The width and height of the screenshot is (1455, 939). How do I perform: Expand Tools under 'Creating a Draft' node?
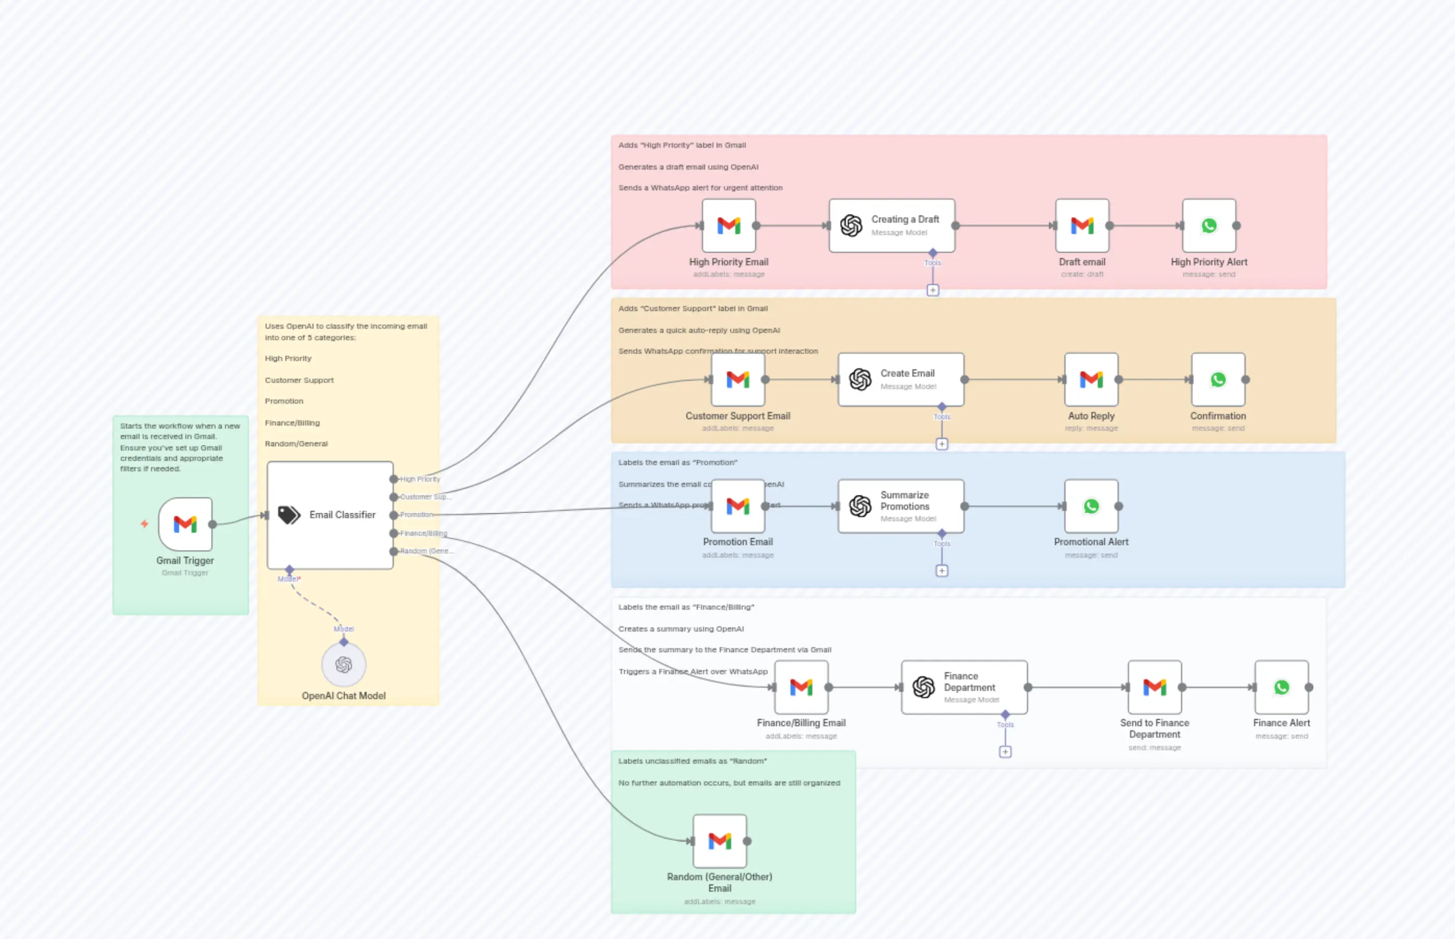point(933,290)
